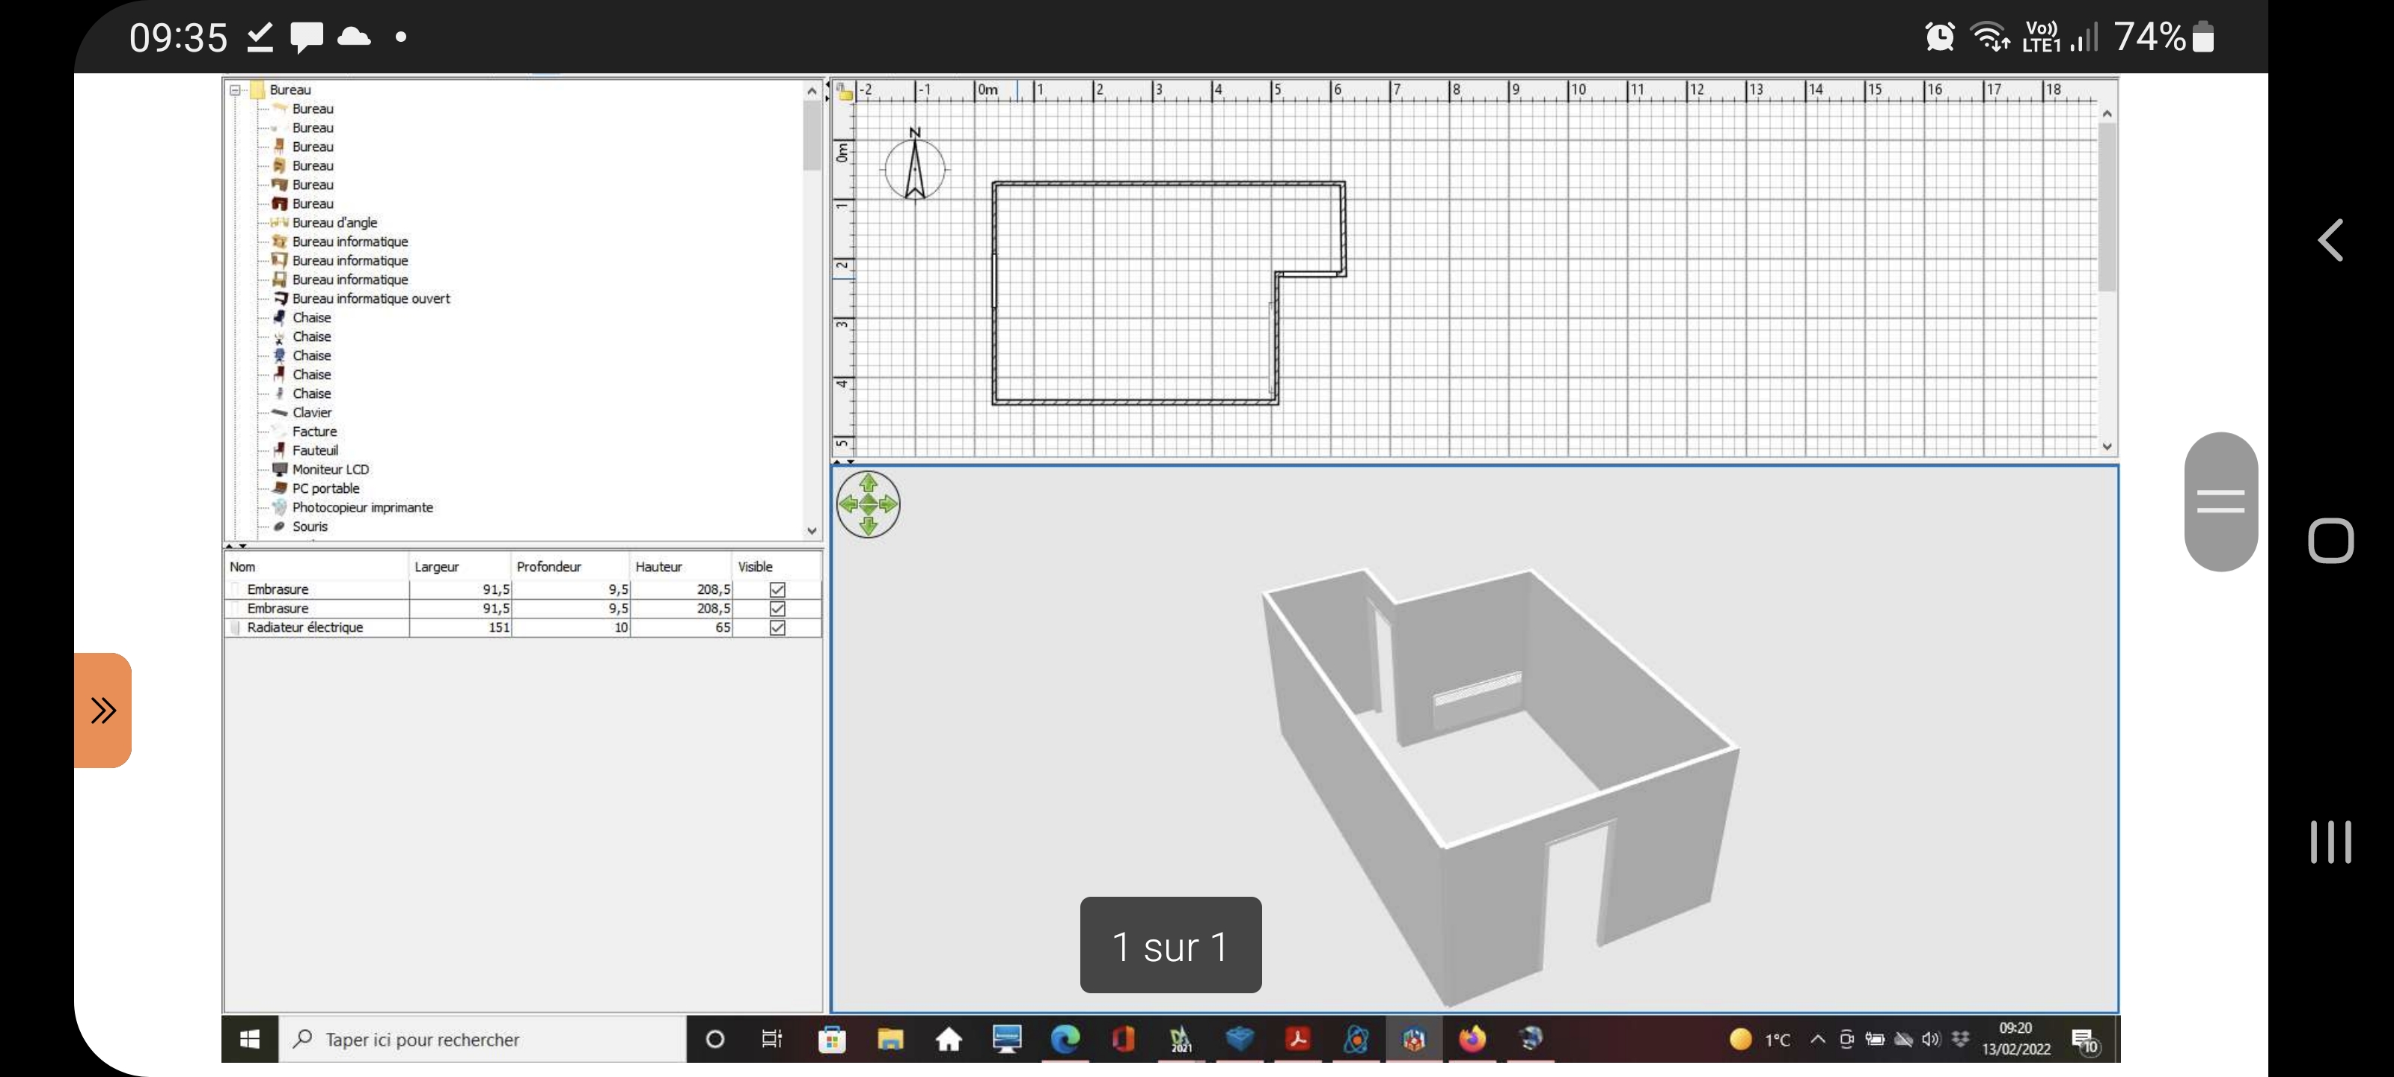Toggle Visible checkbox for second Embrasure row
The image size is (2394, 1077).
tap(778, 609)
